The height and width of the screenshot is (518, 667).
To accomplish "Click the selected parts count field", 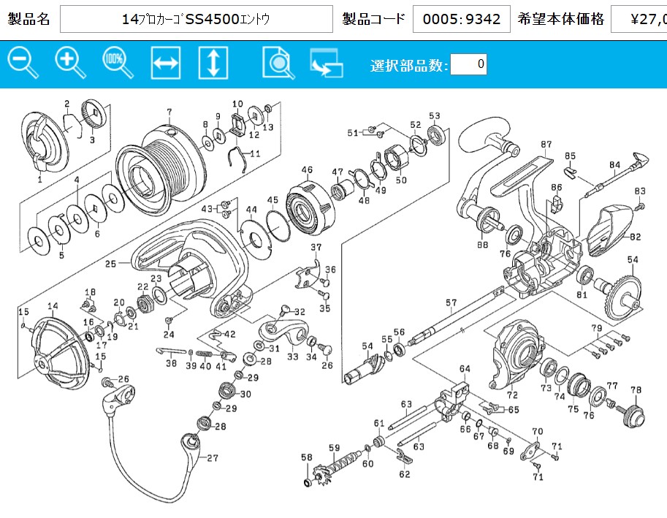I will tap(468, 64).
